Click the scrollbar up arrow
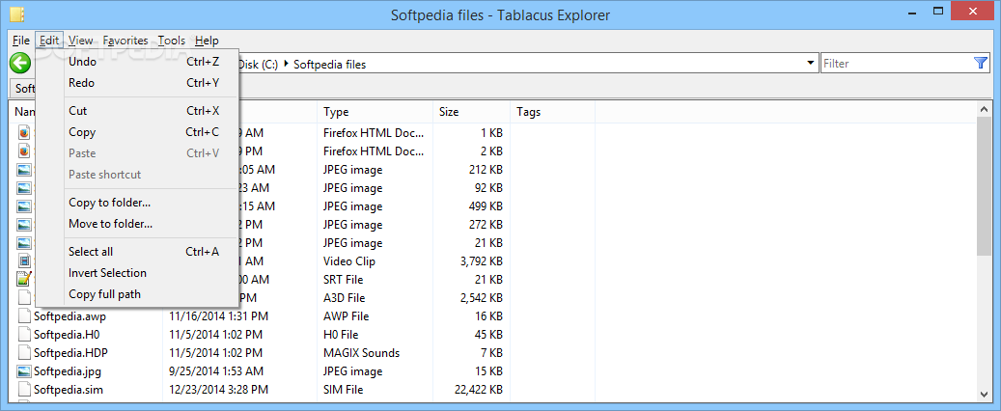The image size is (1001, 411). 984,110
